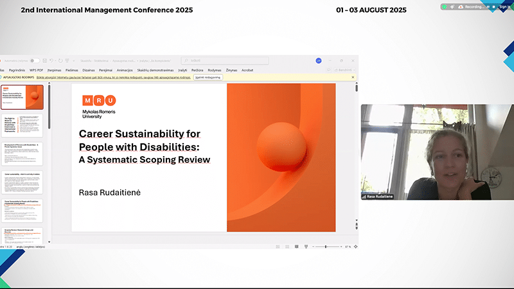Click the sparkle AI companion icon

coord(453,6)
